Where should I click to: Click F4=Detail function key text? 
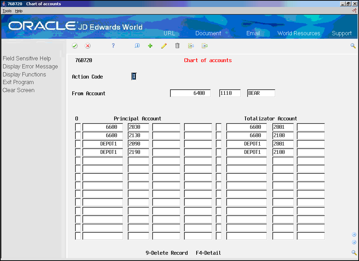click(x=208, y=253)
